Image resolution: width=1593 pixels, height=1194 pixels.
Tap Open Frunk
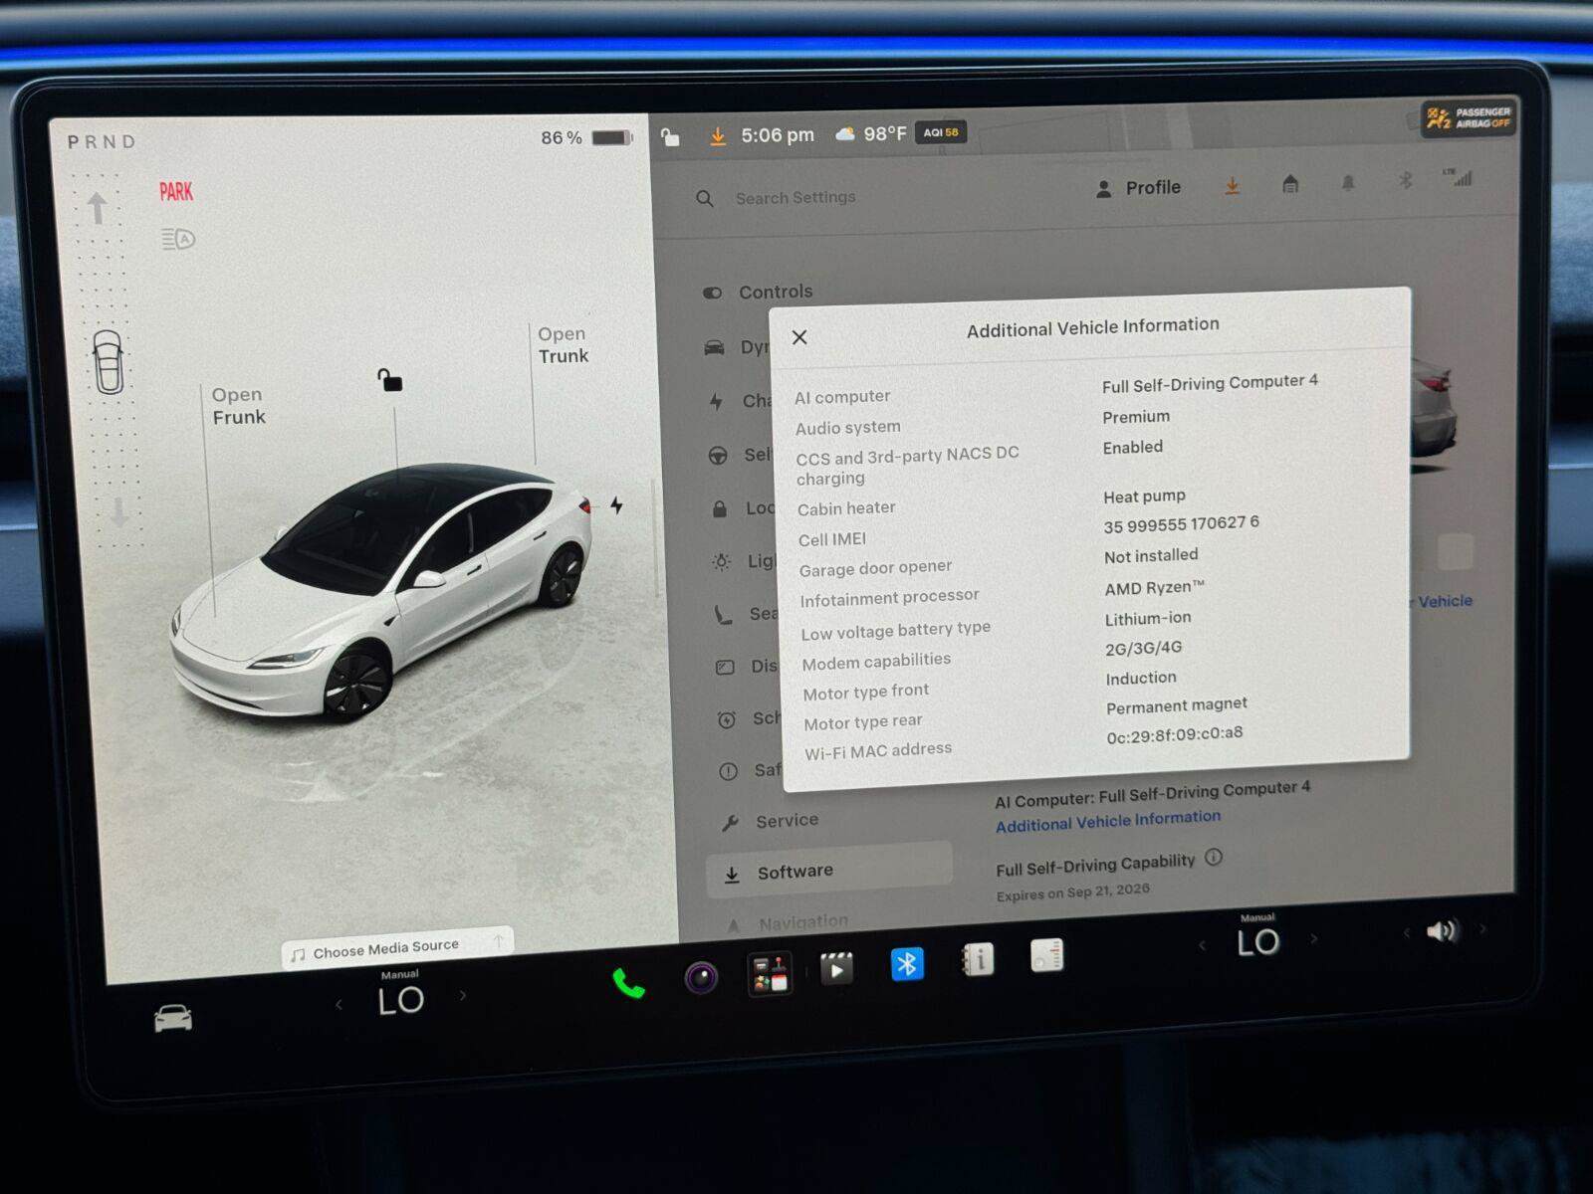click(x=239, y=406)
